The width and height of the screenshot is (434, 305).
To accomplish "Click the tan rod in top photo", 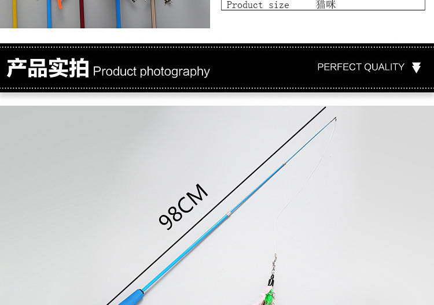I will click(x=153, y=14).
